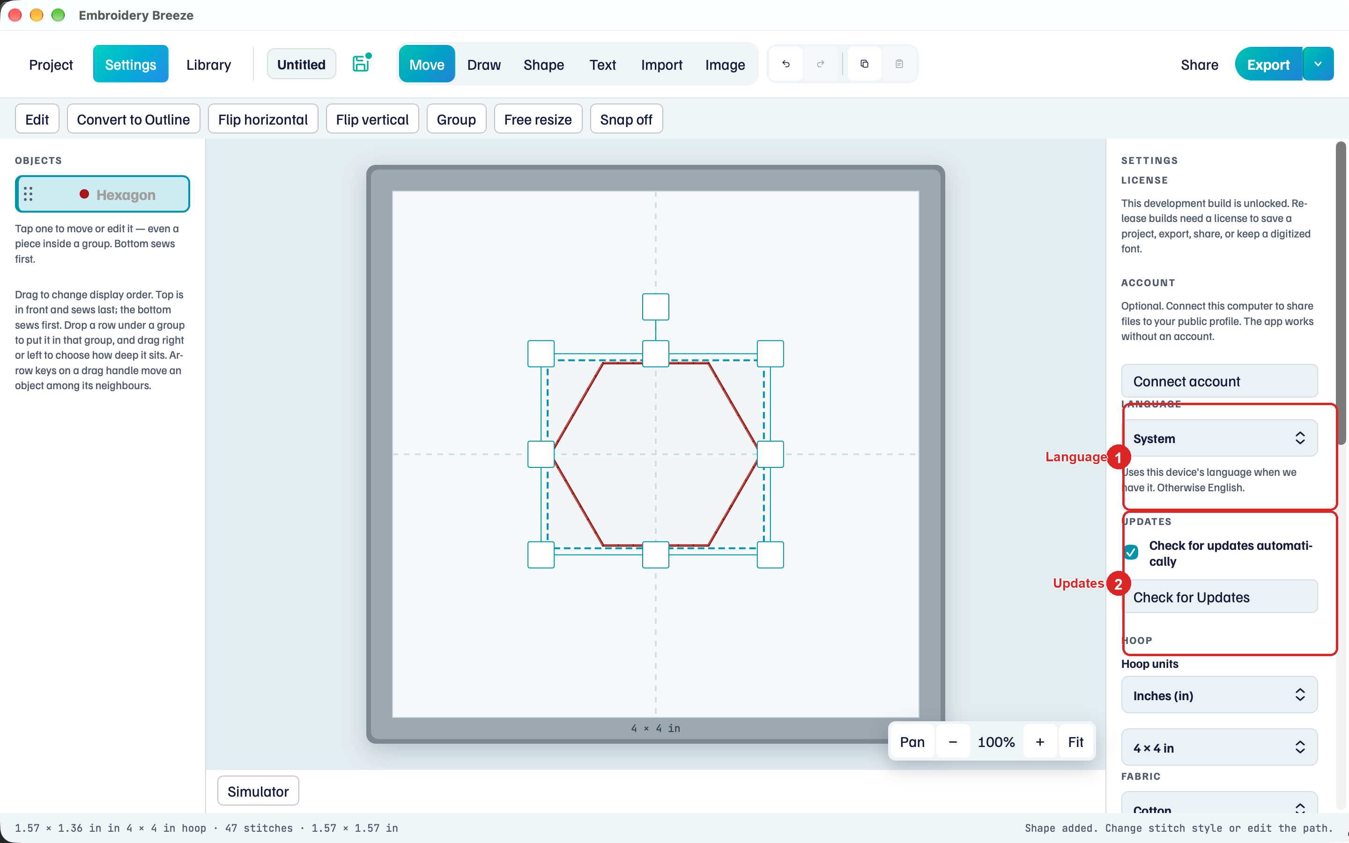This screenshot has width=1349, height=843.
Task: Open the 4 × 4 in hoop size dropdown
Action: tap(1219, 747)
